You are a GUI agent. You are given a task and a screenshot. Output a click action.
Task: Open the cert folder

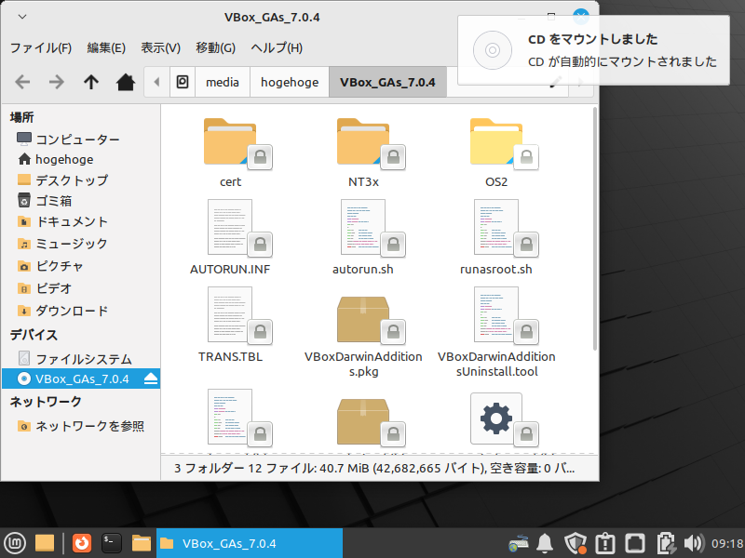[231, 153]
